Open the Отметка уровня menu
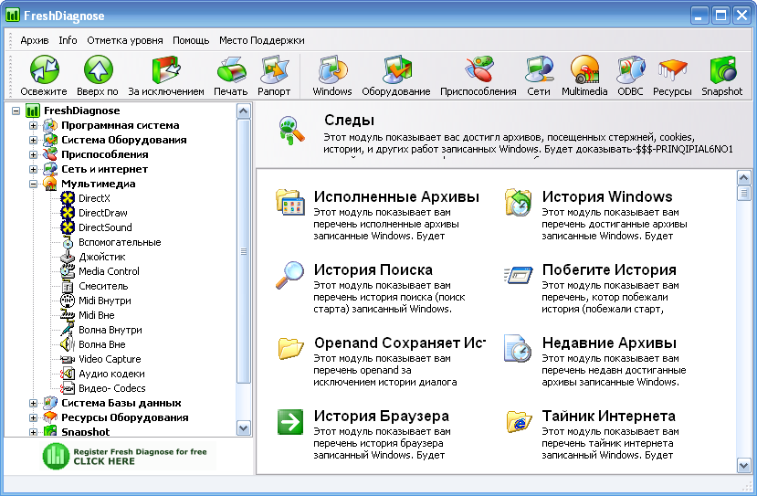The image size is (757, 496). point(124,40)
